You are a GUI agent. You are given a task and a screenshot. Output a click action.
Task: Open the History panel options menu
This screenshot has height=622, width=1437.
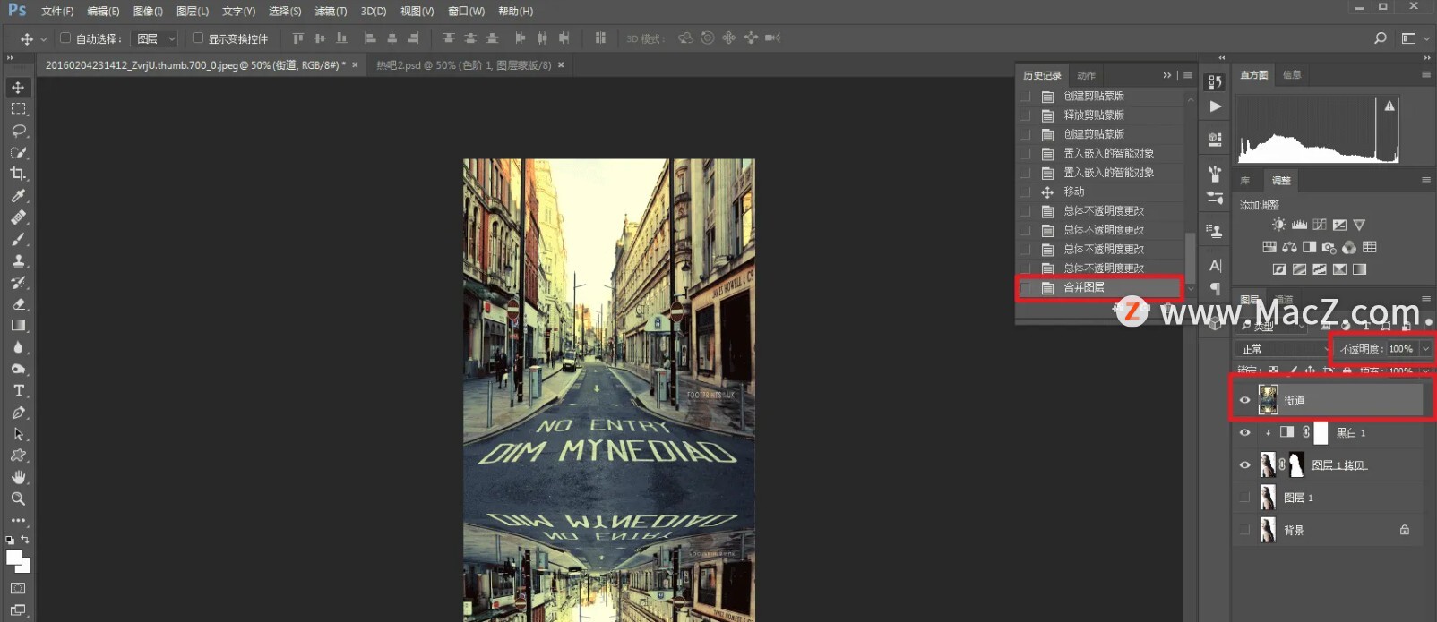click(1188, 75)
